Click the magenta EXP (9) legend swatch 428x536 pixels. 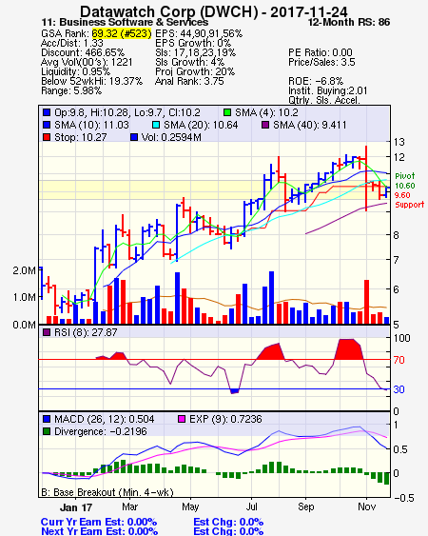182,419
